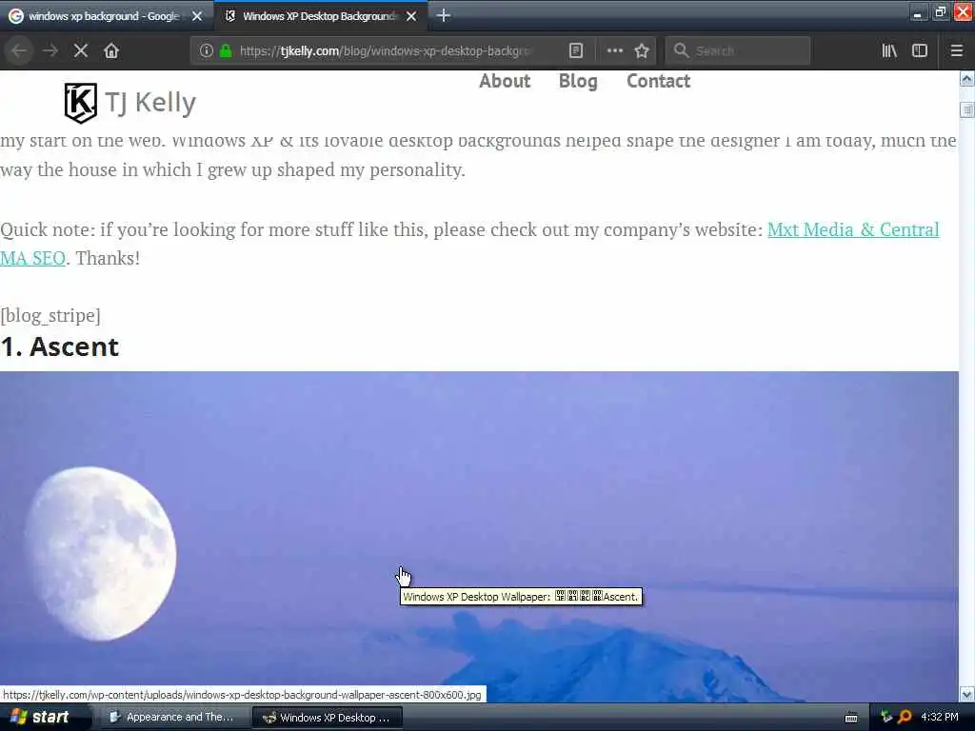The height and width of the screenshot is (731, 975).
Task: Close the Google search tab
Action: point(197,16)
